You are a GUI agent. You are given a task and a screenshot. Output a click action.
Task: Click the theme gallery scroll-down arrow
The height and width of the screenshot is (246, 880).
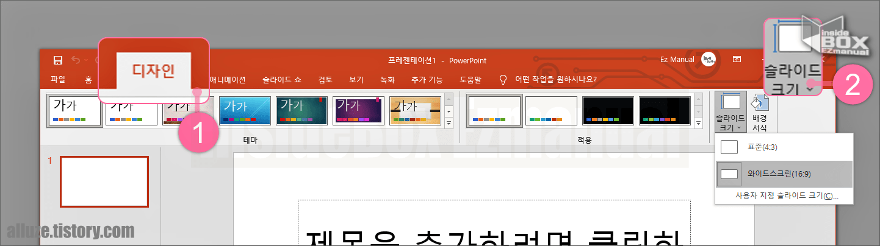(x=449, y=112)
